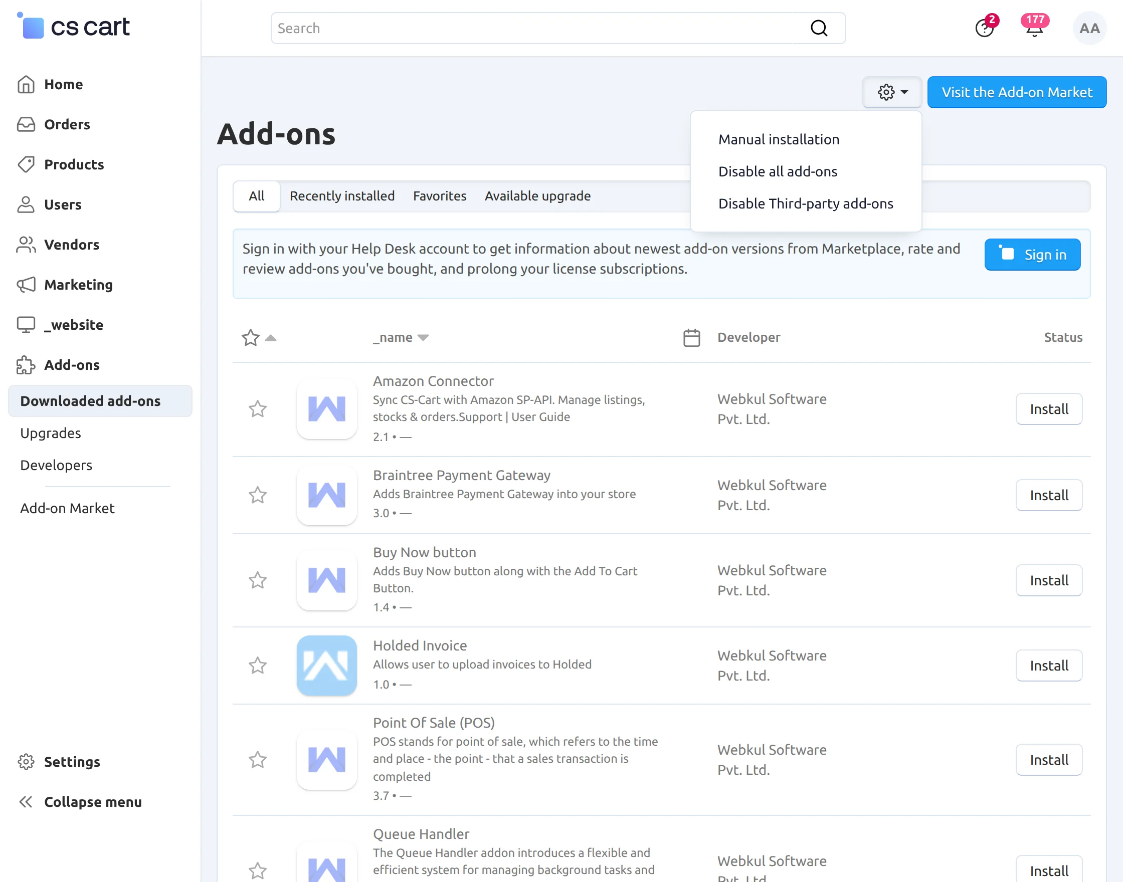Favorite the Buy Now button add-on
This screenshot has width=1123, height=882.
(x=258, y=580)
